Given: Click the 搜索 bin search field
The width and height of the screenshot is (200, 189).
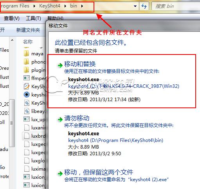Looking at the screenshot, I should 176,6.
